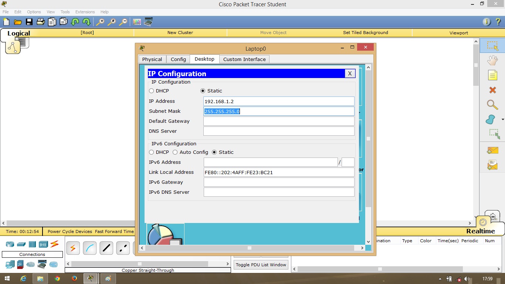
Task: Choose the Draw Polygon shape tool
Action: click(491, 119)
